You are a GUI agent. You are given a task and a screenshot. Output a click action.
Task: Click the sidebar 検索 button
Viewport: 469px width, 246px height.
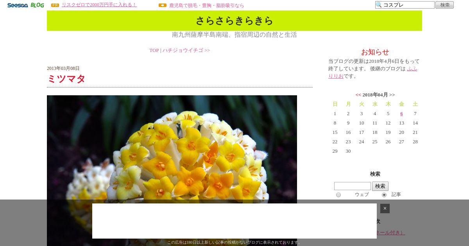(380, 186)
